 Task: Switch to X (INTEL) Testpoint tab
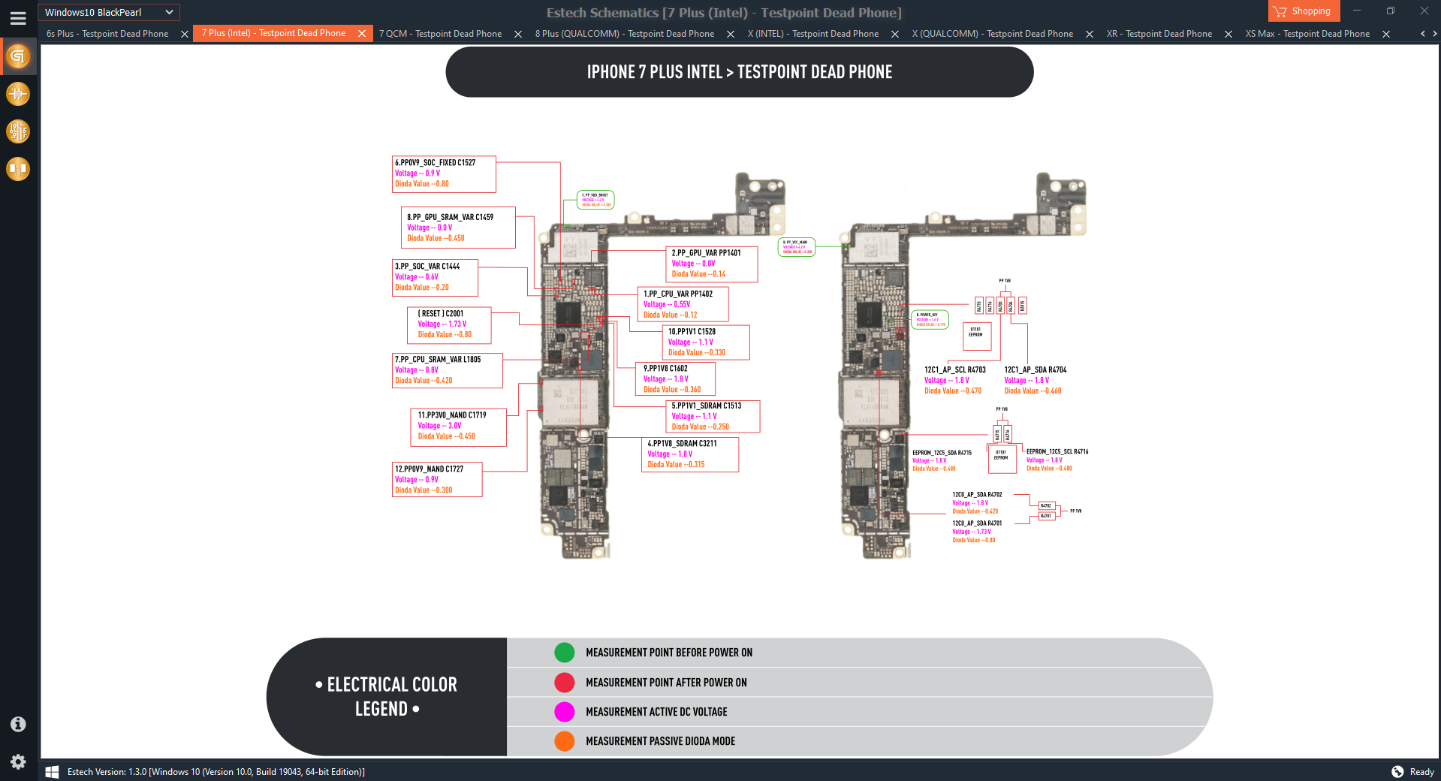click(x=813, y=34)
